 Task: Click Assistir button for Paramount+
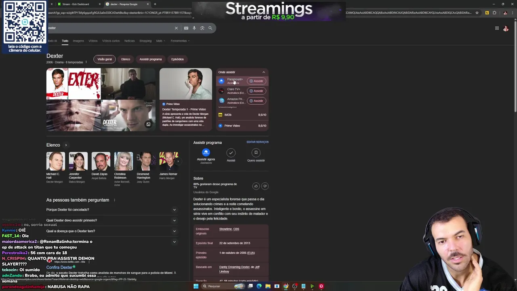pyautogui.click(x=256, y=81)
